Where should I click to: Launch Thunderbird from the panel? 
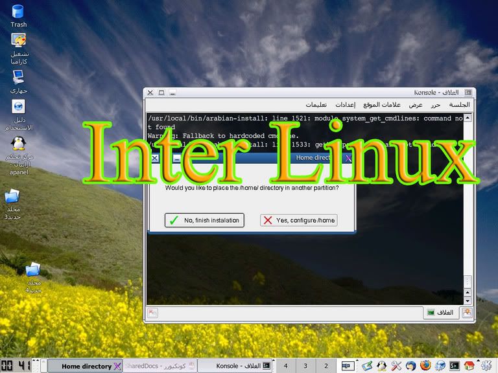[x=410, y=366]
